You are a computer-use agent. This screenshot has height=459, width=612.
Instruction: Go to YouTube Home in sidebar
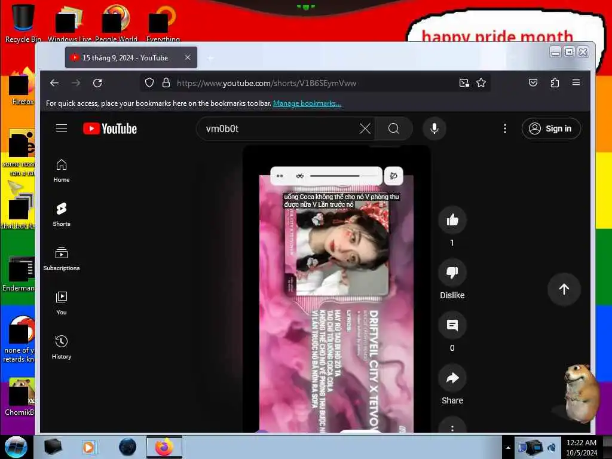tap(62, 171)
